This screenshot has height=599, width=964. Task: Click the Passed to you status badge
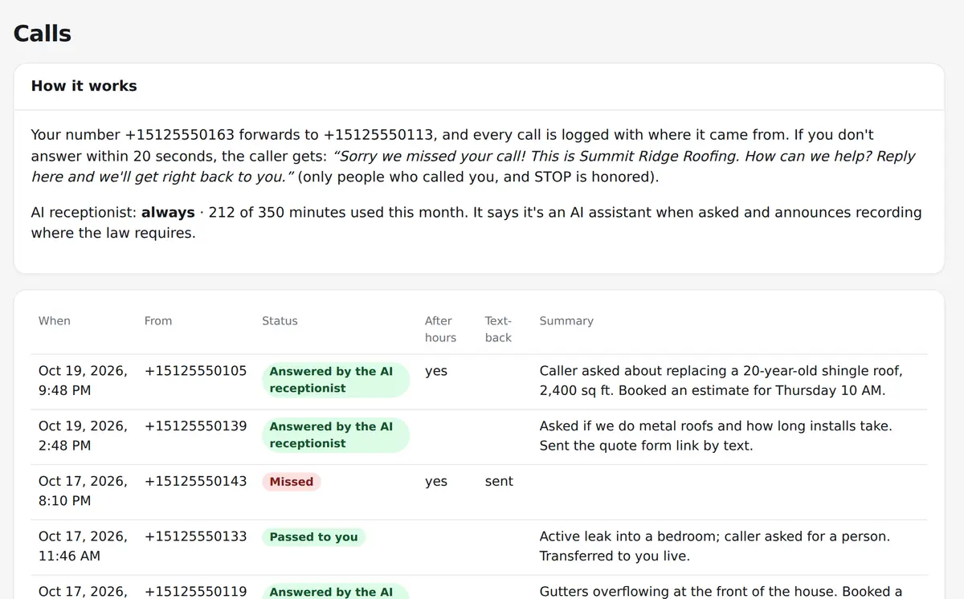click(313, 537)
